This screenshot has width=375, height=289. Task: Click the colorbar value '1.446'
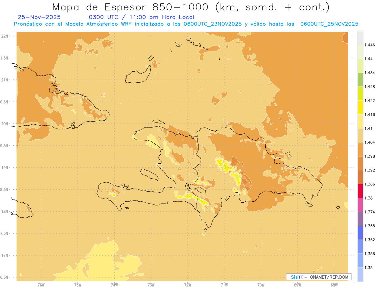(x=370, y=45)
